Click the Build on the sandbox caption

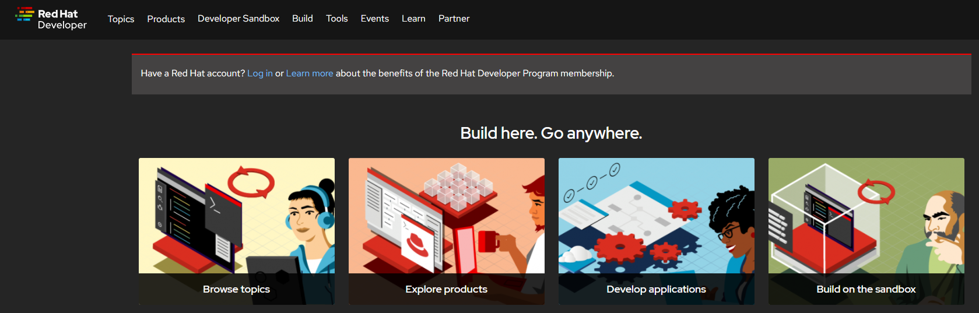pyautogui.click(x=866, y=289)
